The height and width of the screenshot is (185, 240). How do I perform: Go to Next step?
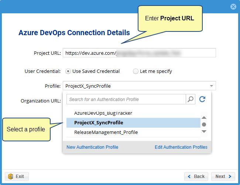223,176
